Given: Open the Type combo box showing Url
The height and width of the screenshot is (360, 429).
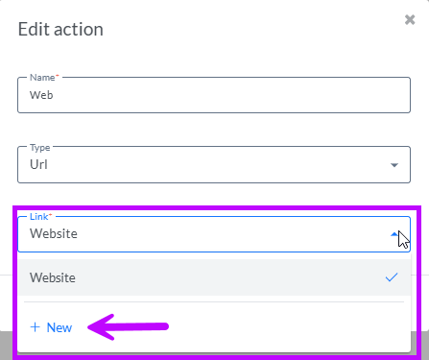Looking at the screenshot, I should coord(214,165).
